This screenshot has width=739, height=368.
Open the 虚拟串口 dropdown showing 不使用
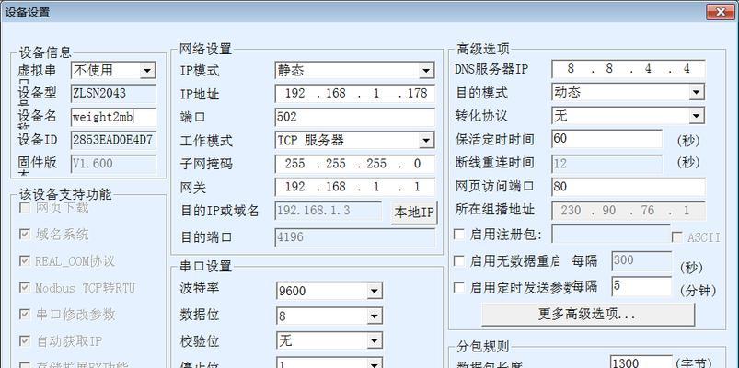tap(113, 70)
